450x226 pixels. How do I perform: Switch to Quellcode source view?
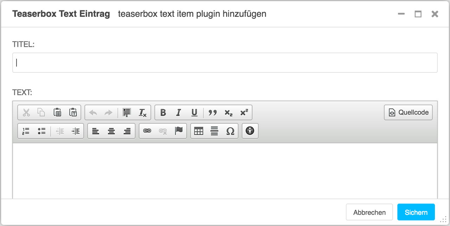coord(408,112)
